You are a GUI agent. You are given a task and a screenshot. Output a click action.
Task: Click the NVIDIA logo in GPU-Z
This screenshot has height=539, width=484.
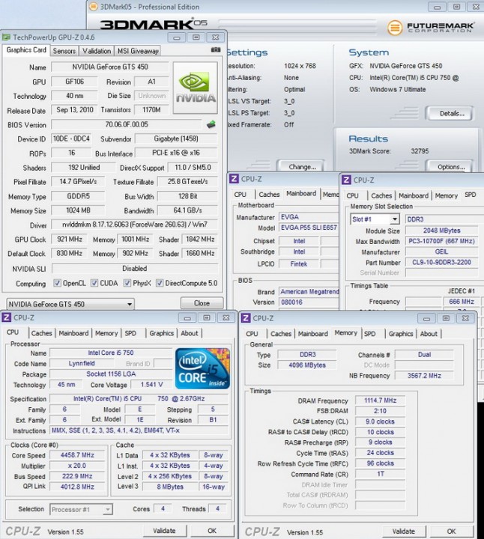[196, 88]
